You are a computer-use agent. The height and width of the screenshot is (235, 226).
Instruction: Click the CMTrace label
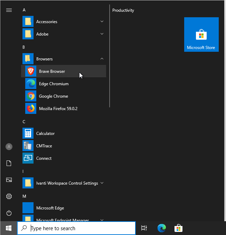pos(44,146)
